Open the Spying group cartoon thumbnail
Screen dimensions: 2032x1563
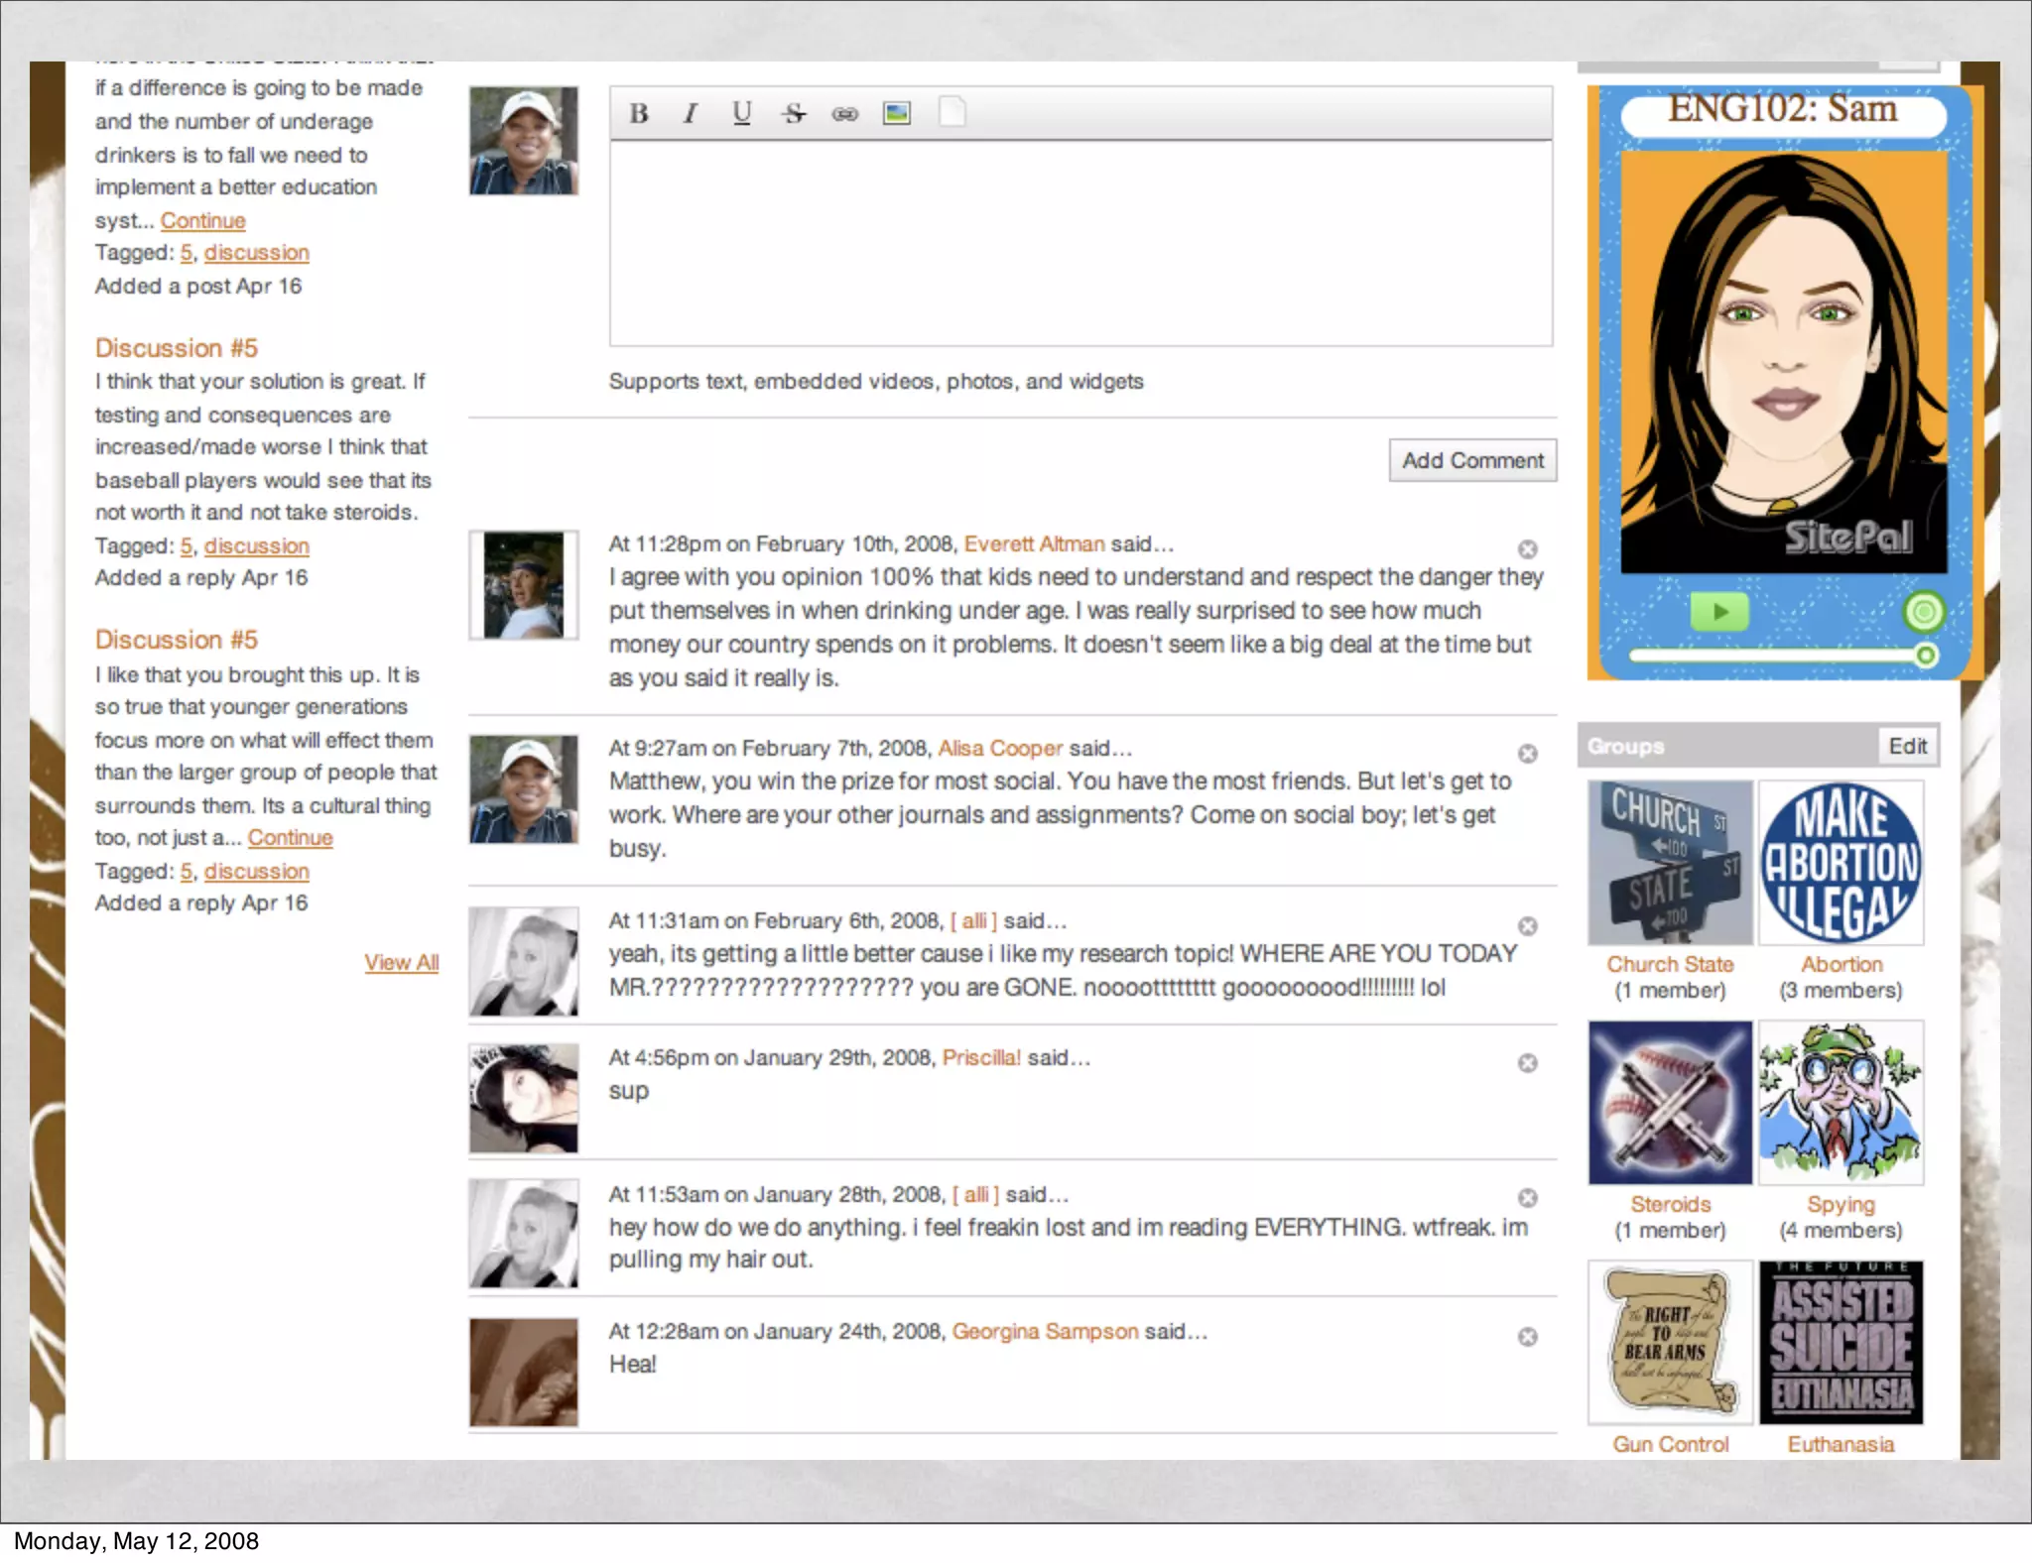tap(1841, 1103)
